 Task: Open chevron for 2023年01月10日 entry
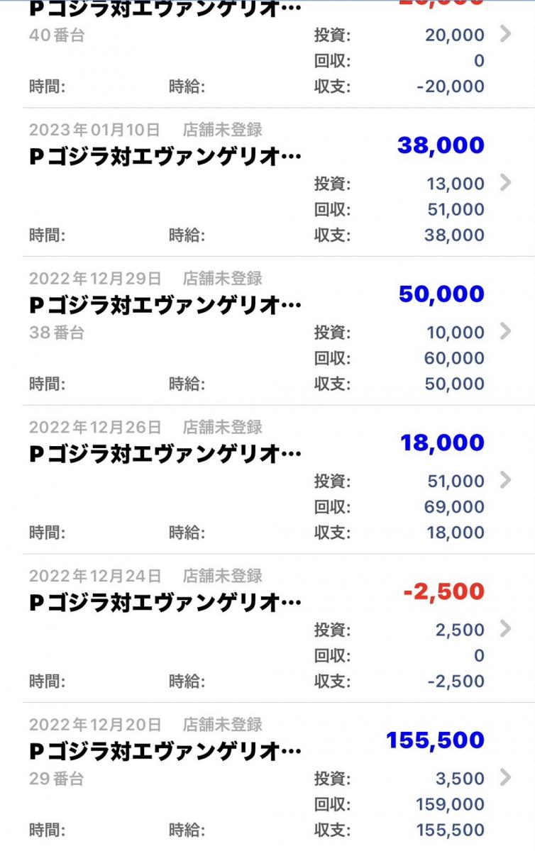tap(505, 182)
